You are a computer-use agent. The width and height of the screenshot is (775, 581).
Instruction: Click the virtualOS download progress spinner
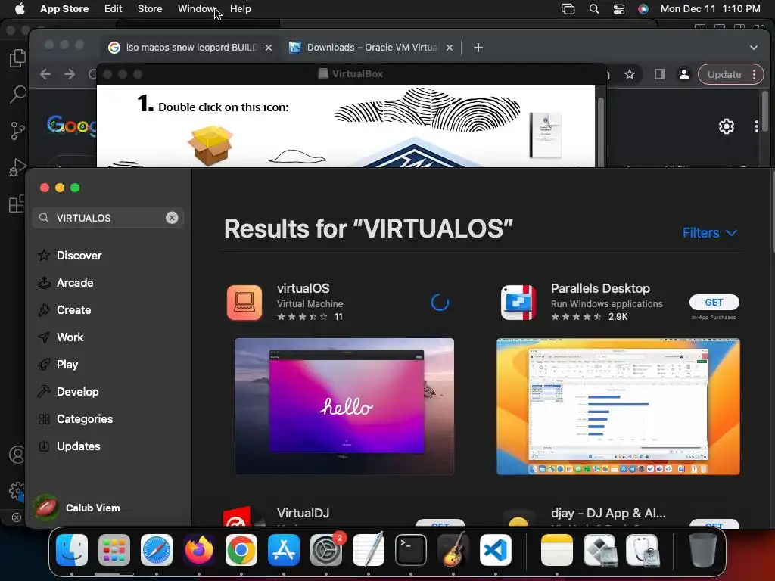pos(440,303)
